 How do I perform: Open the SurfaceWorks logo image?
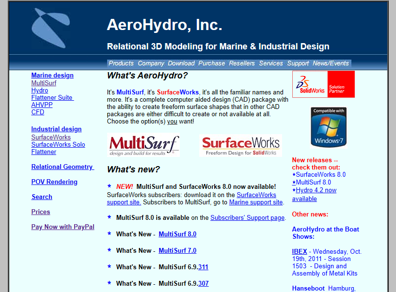(240, 146)
